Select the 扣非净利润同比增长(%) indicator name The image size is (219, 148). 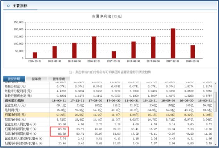20,134
